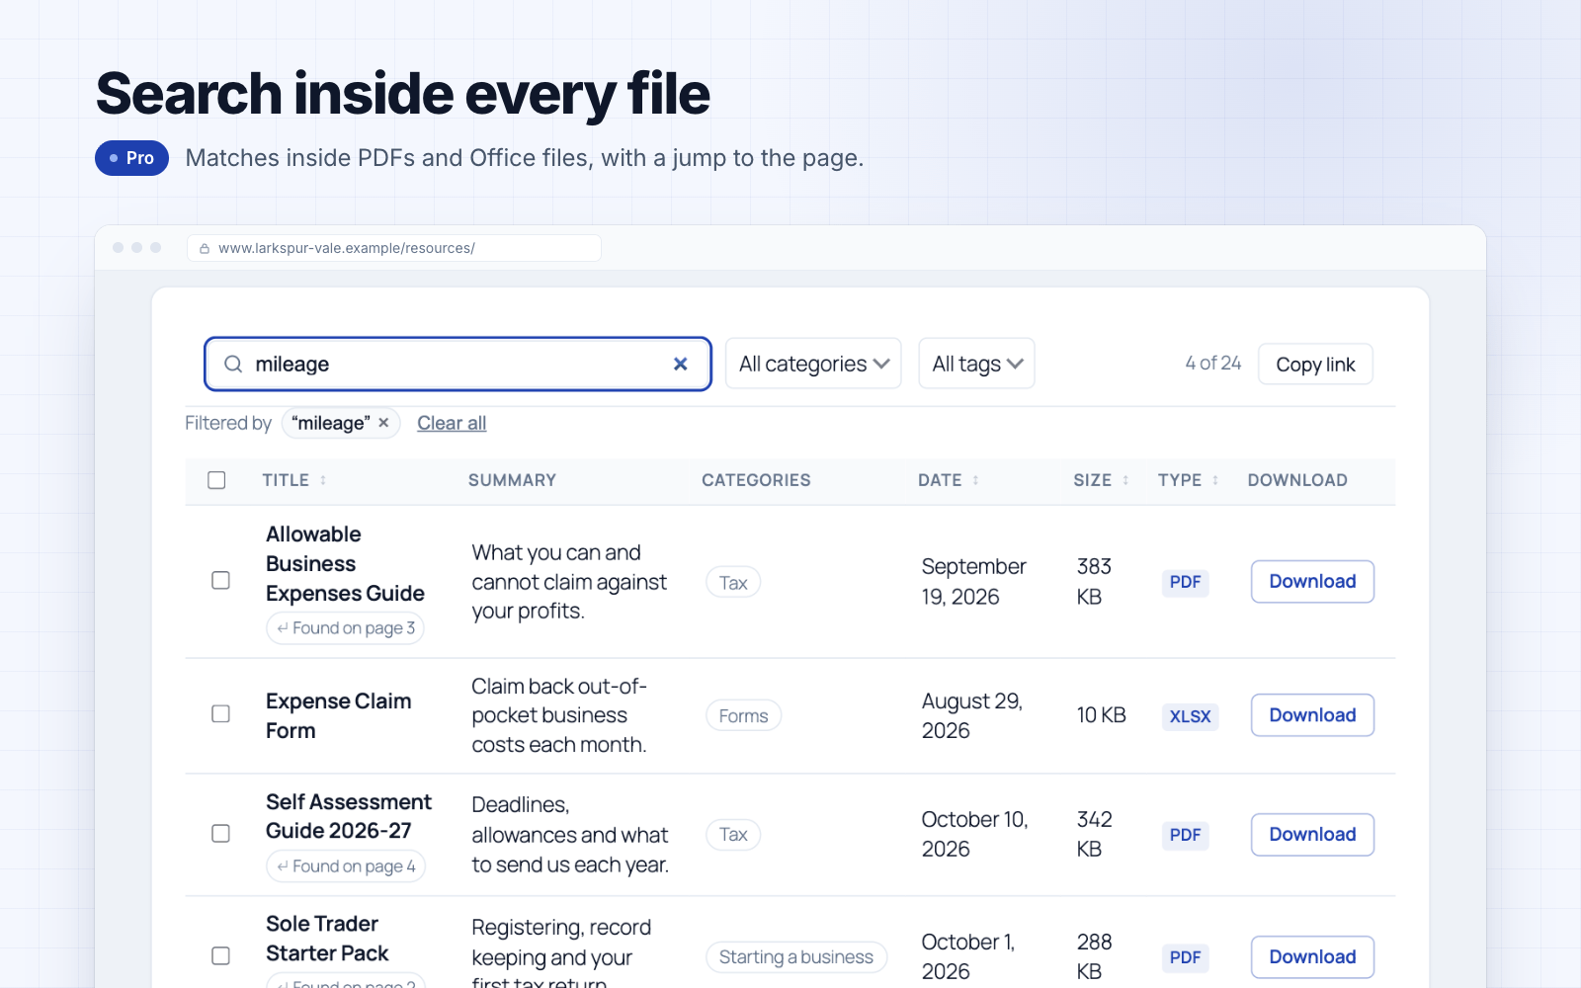
Task: Remove the "mileage" filter chip
Action: click(x=383, y=423)
